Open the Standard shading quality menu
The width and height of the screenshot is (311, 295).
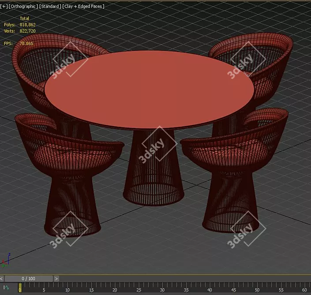pyautogui.click(x=50, y=6)
